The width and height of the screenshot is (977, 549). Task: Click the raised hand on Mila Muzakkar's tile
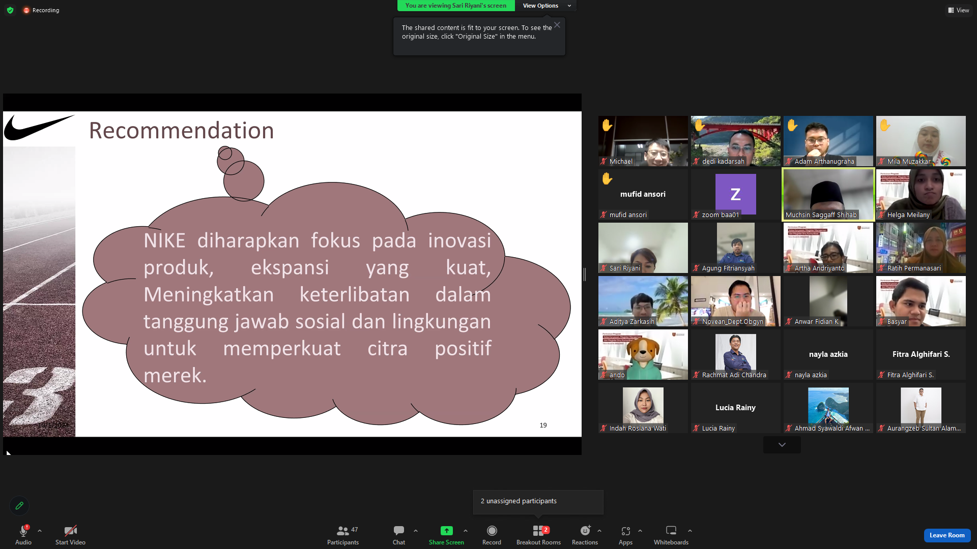[885, 125]
